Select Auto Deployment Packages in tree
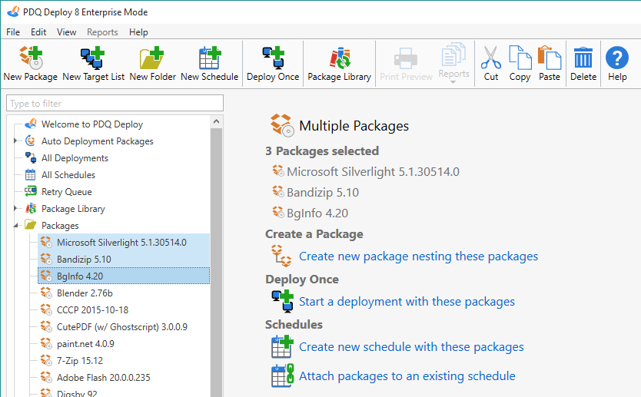This screenshot has width=641, height=397. (98, 141)
